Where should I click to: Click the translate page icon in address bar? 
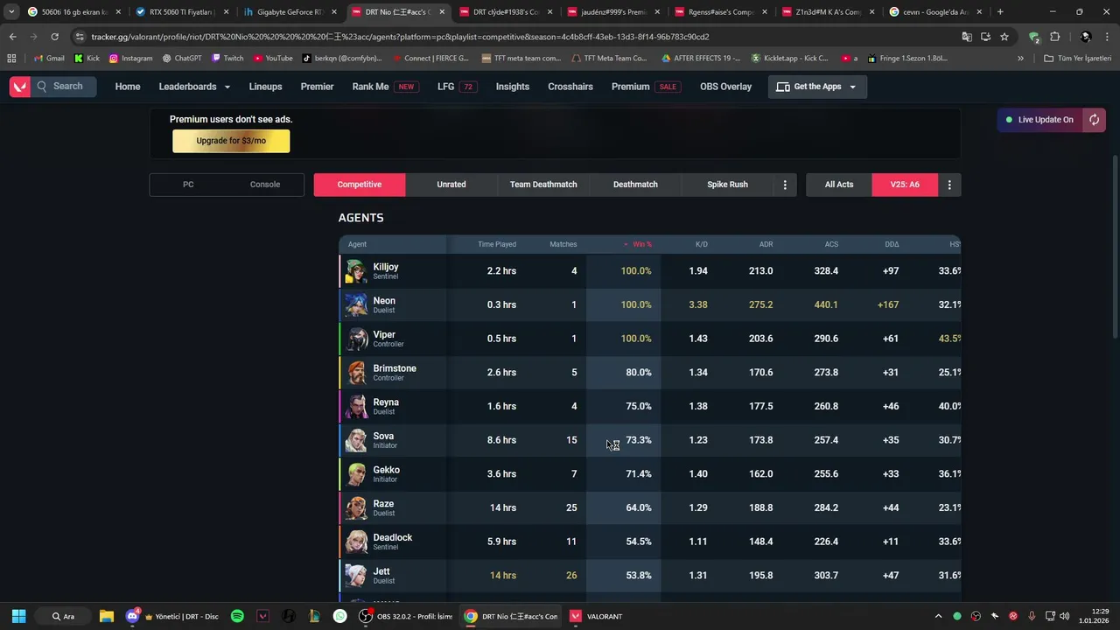pos(967,37)
